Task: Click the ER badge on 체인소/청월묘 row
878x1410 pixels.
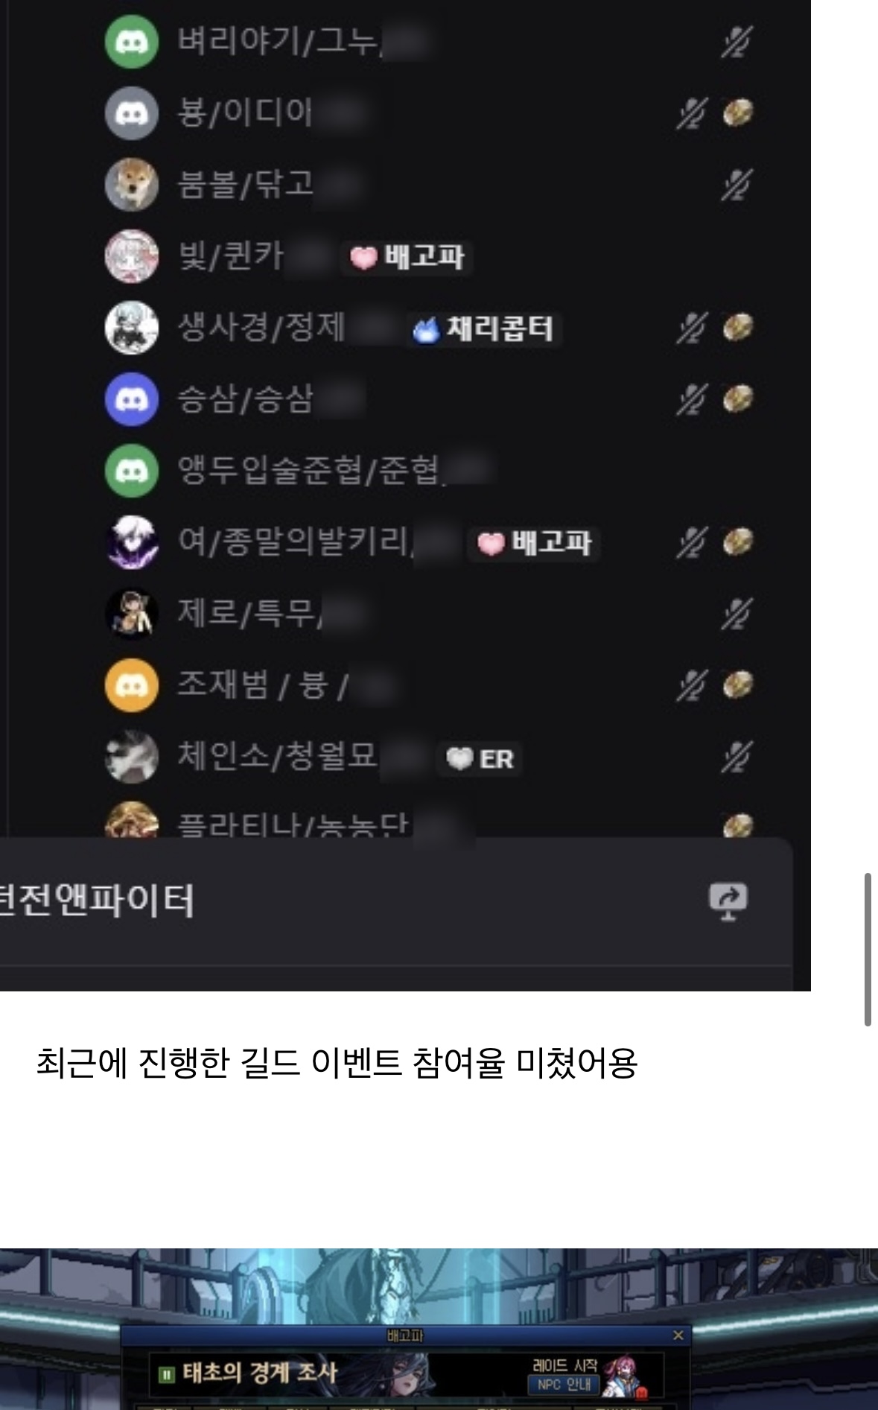Action: [479, 759]
